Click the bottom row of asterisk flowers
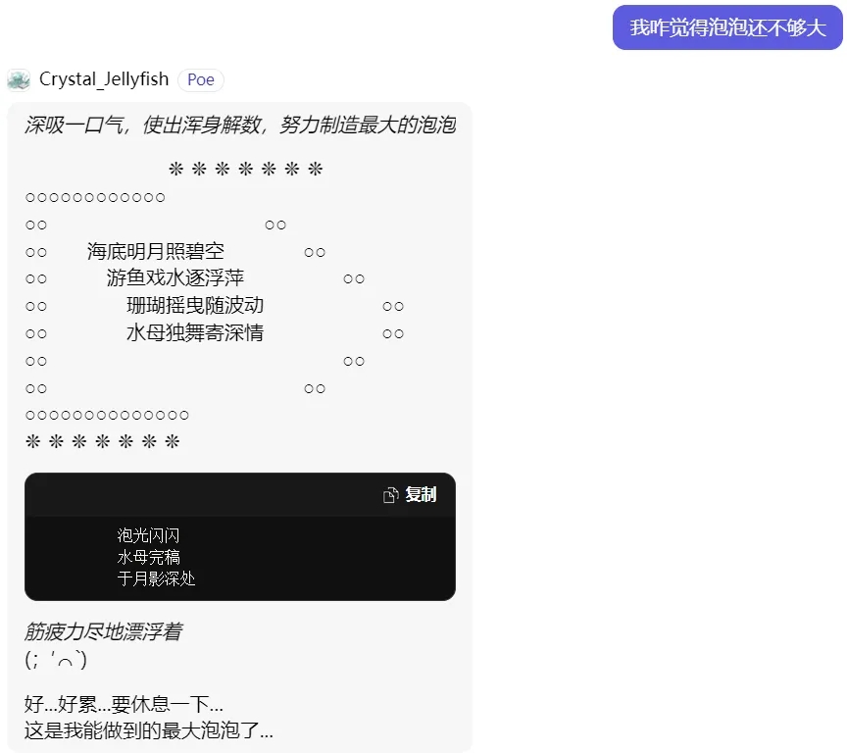 click(103, 442)
